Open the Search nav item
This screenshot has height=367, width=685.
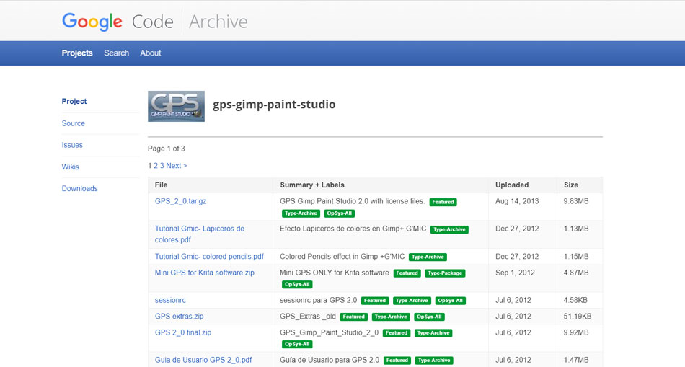click(116, 53)
